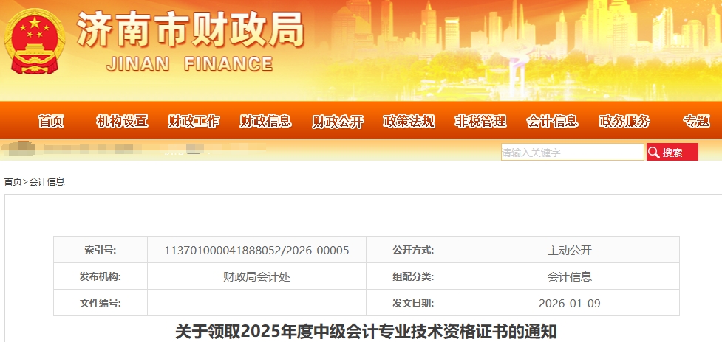Follow the 会计信息 breadcrumb link

[x=47, y=182]
